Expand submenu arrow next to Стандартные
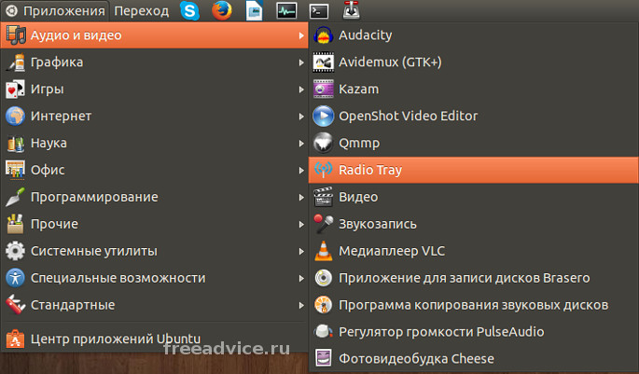Image resolution: width=639 pixels, height=374 pixels. 301,305
